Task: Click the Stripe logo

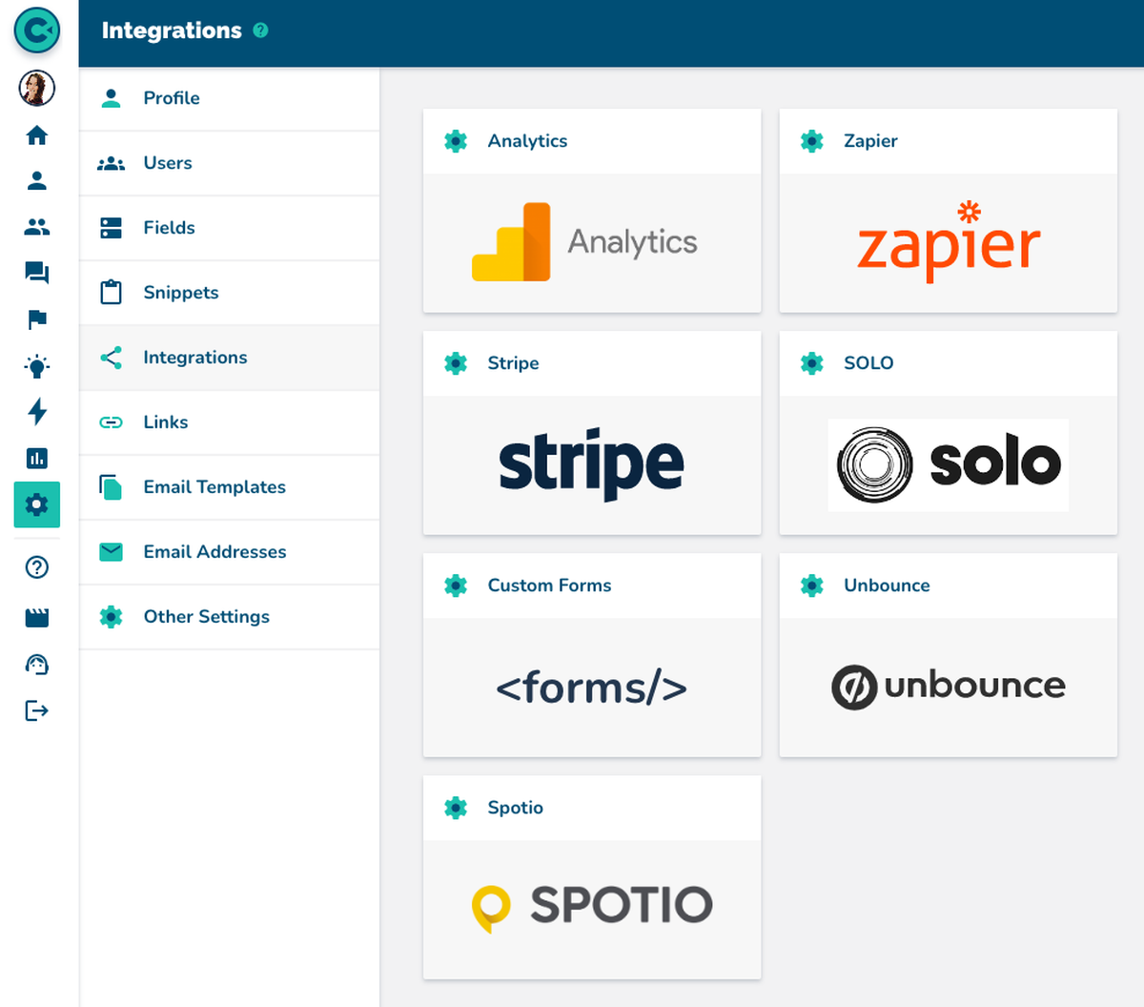Action: pyautogui.click(x=591, y=463)
